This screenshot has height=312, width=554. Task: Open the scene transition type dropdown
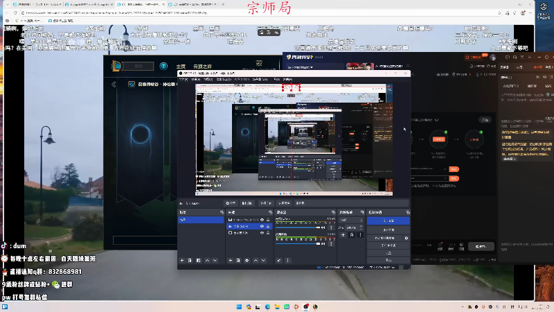coord(351,220)
